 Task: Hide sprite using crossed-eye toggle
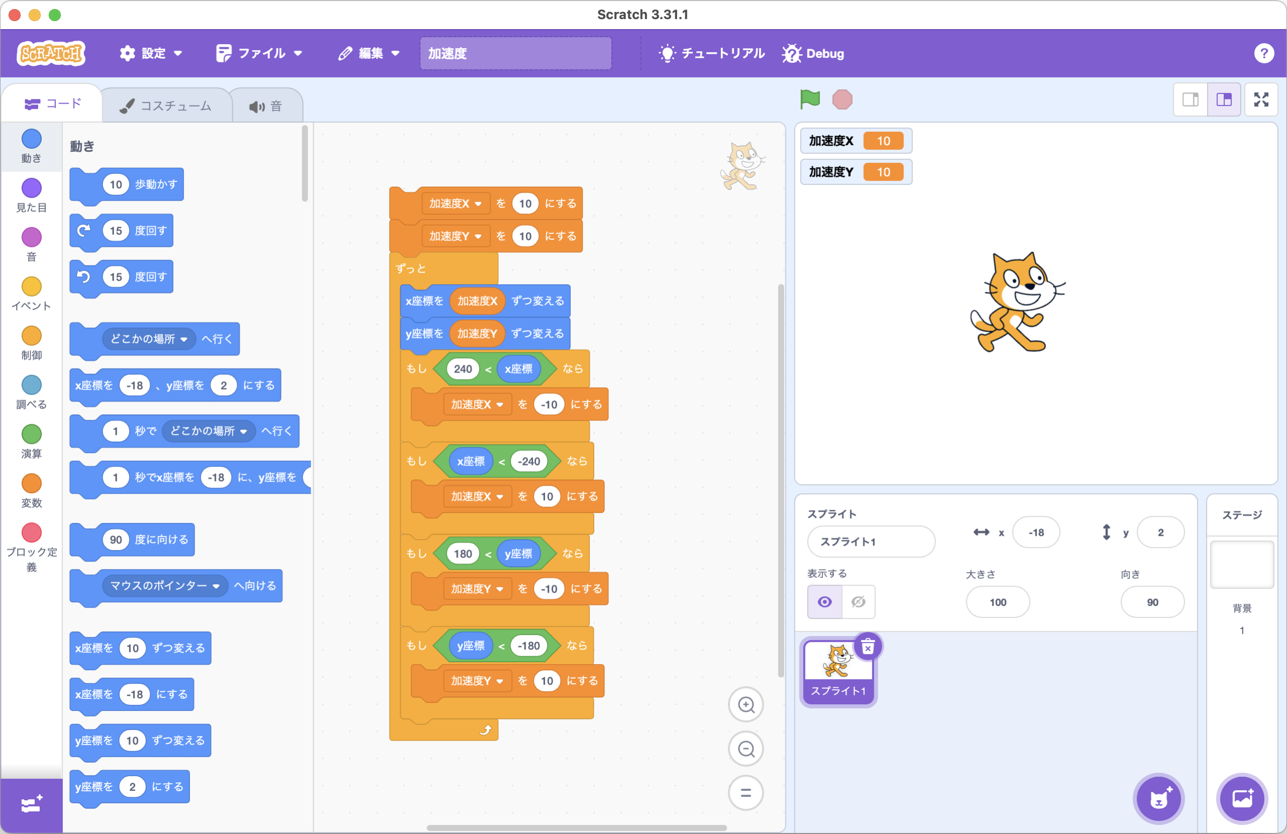[x=858, y=602]
